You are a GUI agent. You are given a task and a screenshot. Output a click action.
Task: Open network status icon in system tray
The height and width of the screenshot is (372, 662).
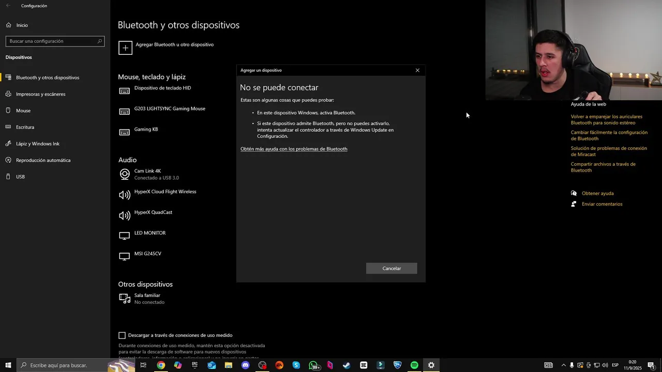click(x=596, y=365)
